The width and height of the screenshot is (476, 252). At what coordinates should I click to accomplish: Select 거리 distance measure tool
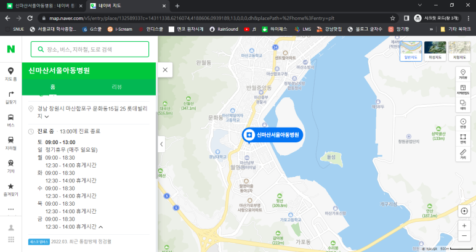(463, 153)
